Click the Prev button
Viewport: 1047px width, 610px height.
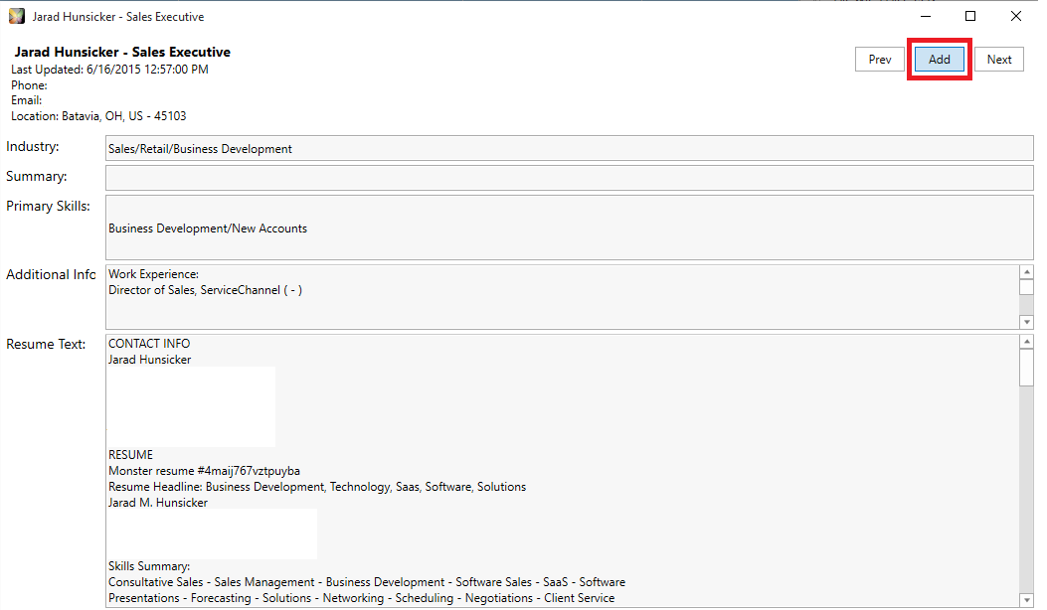point(879,60)
